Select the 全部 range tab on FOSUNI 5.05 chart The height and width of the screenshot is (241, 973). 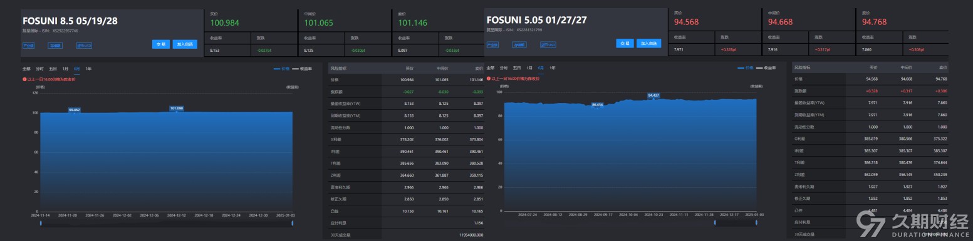(491, 67)
